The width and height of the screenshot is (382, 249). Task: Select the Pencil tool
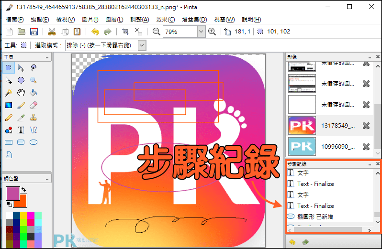[x=9, y=118]
